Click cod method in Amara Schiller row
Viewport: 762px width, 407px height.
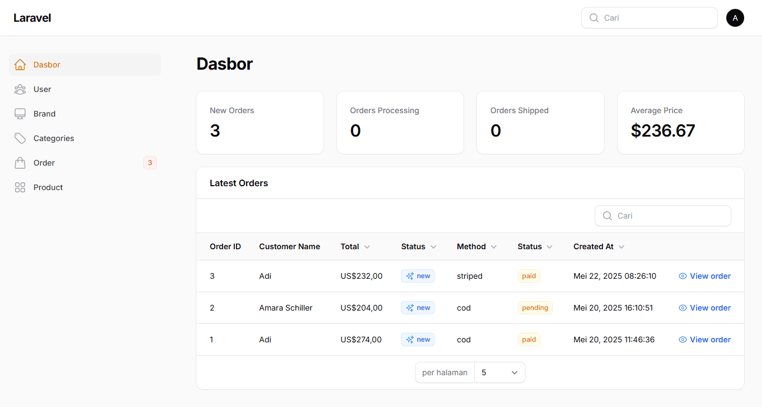coord(464,308)
